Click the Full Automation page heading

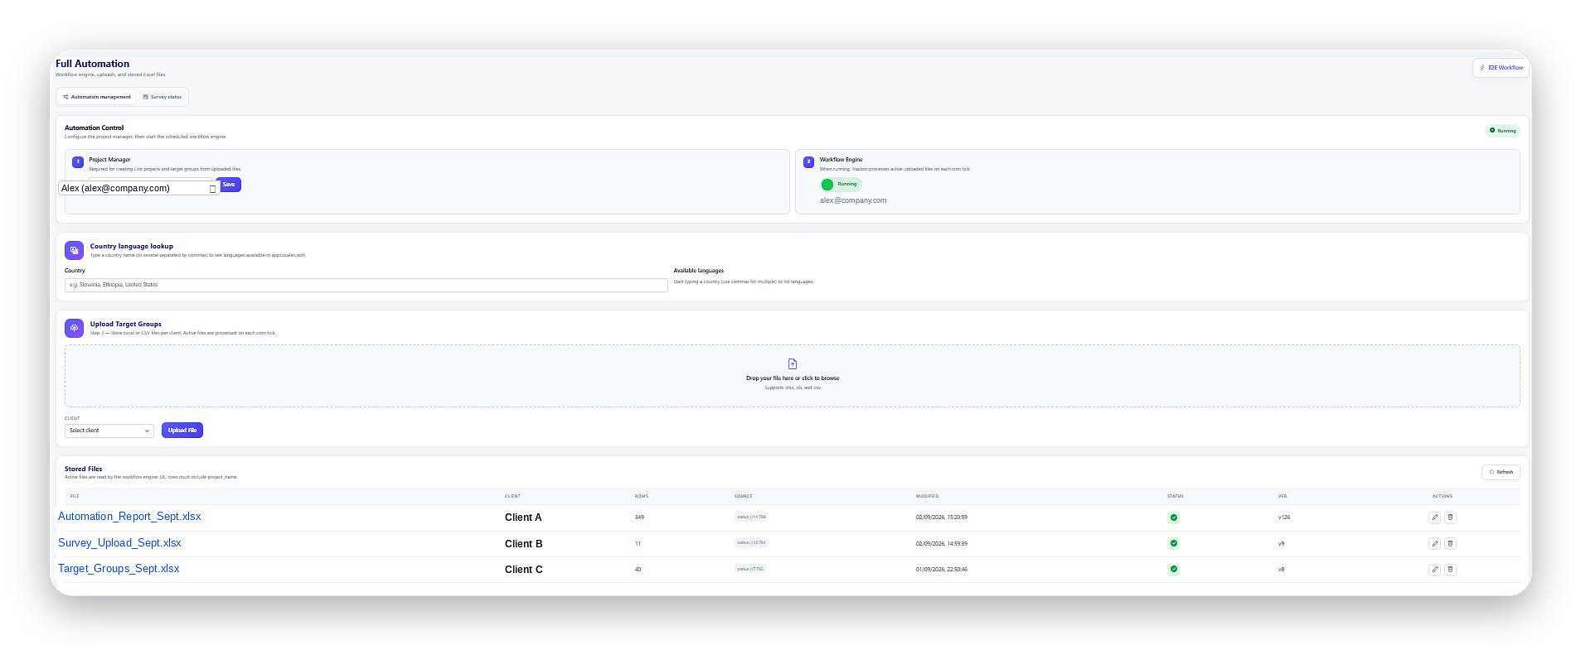point(92,64)
